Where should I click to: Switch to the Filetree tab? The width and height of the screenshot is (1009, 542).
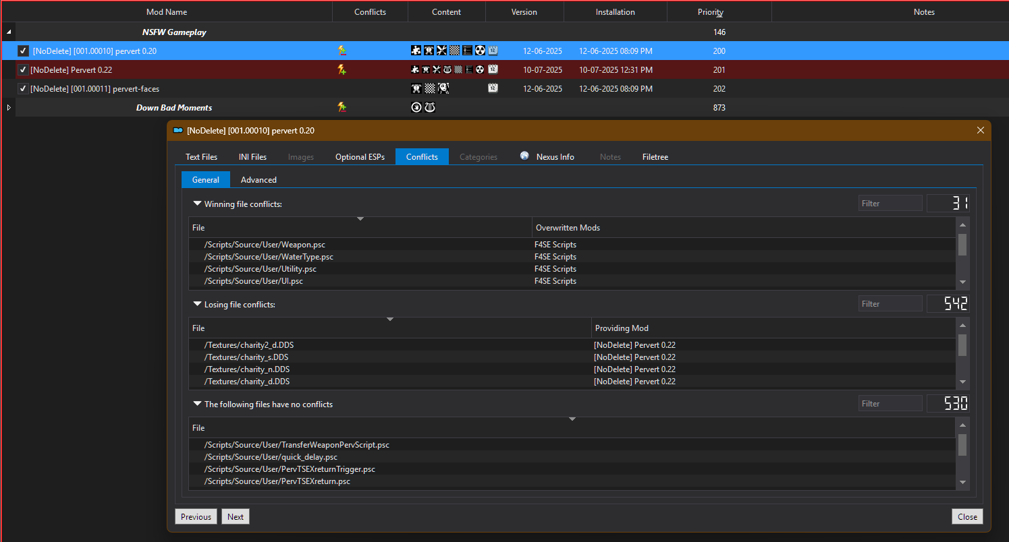coord(655,156)
